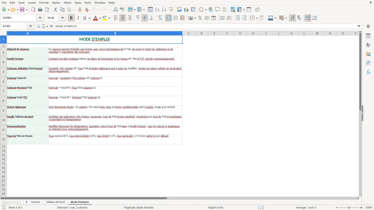Insert special character omega icon
The height and width of the screenshot is (210, 374).
[x=201, y=10]
